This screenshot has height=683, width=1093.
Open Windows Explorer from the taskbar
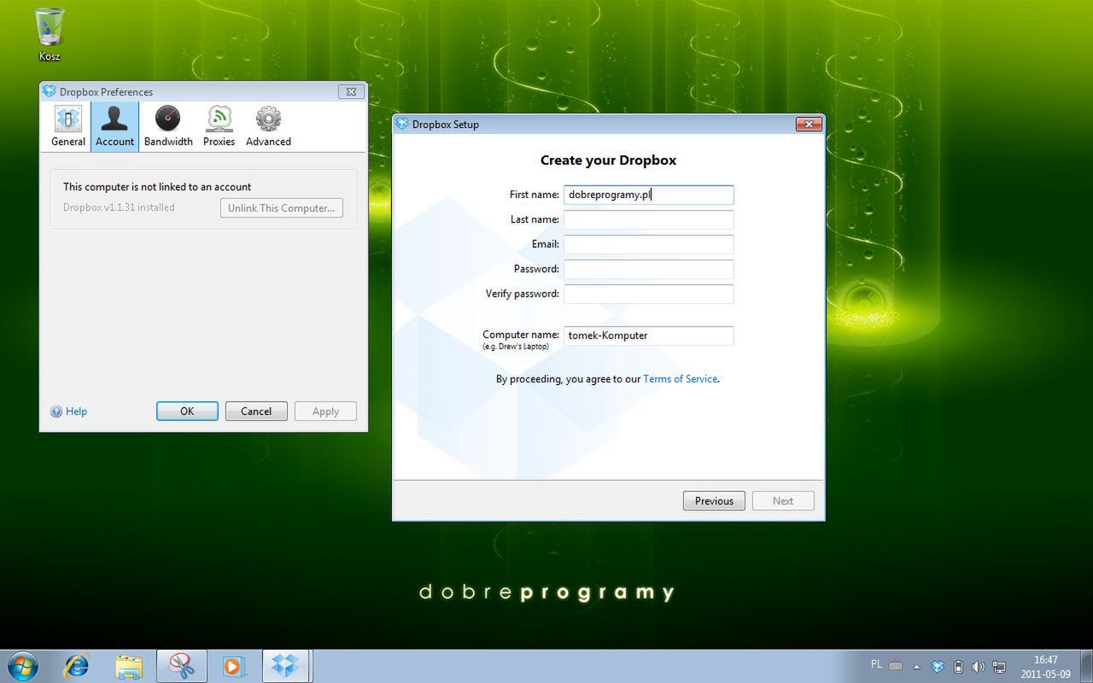point(129,666)
